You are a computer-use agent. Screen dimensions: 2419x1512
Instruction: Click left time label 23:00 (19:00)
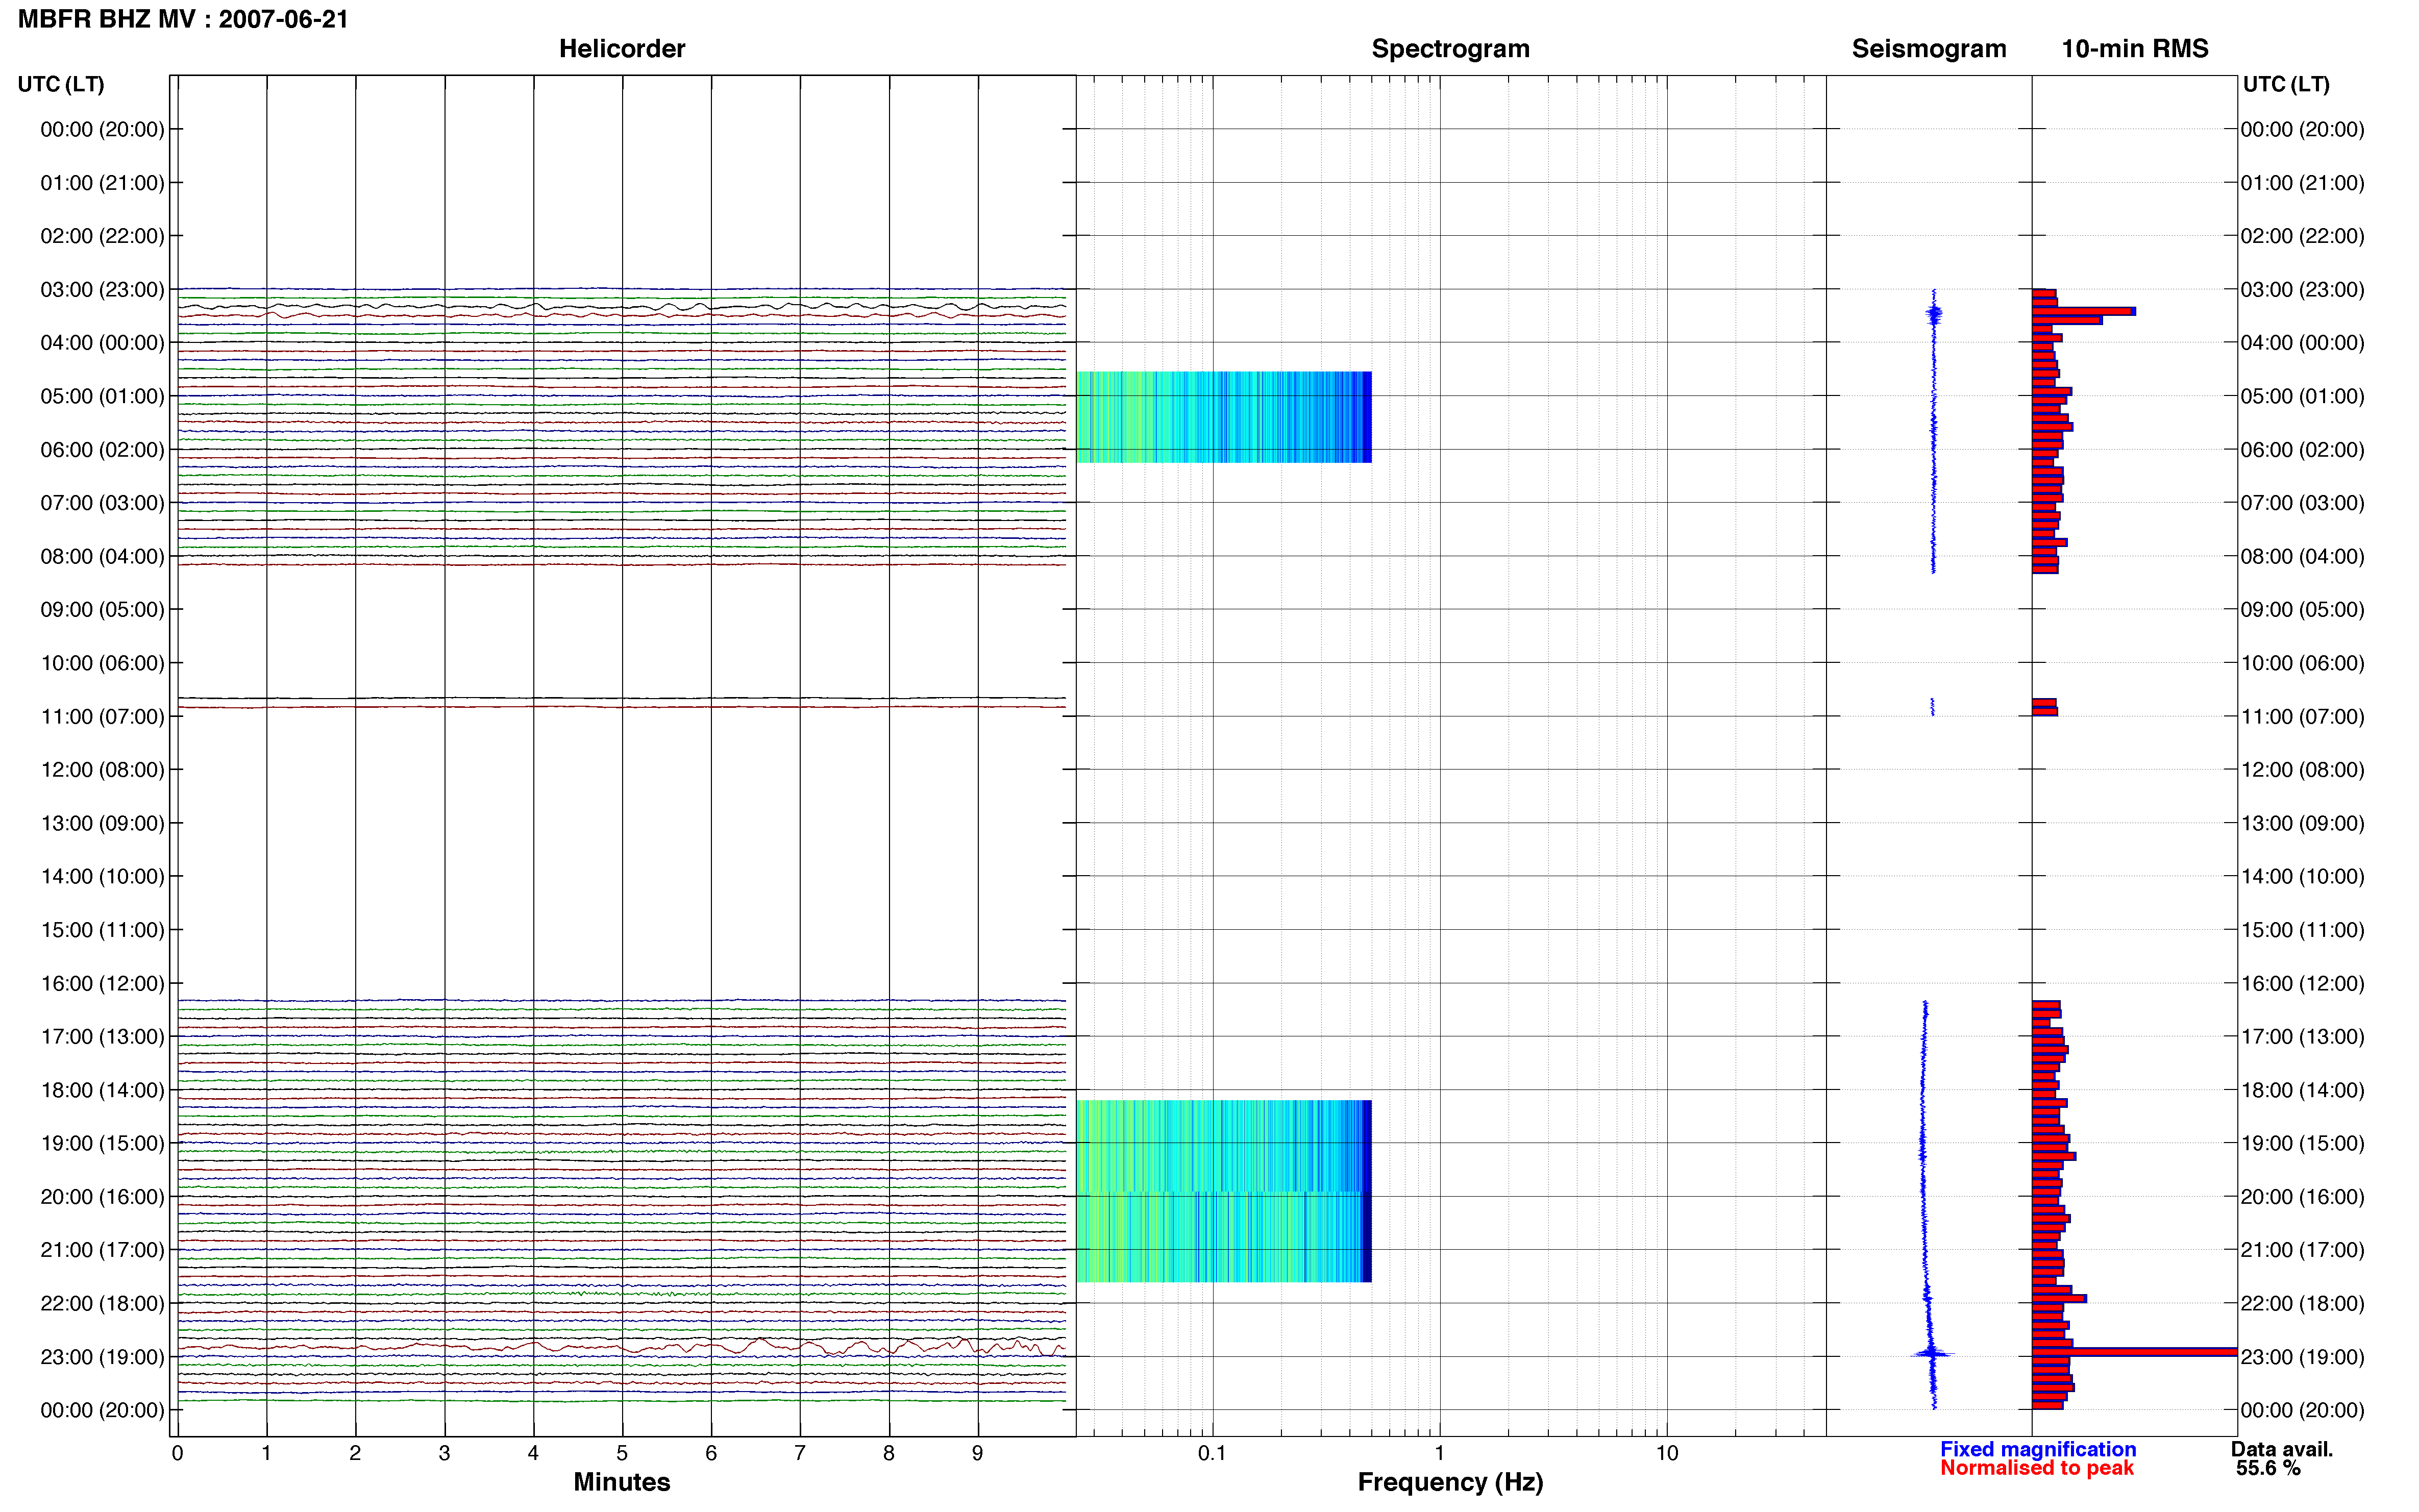102,1357
